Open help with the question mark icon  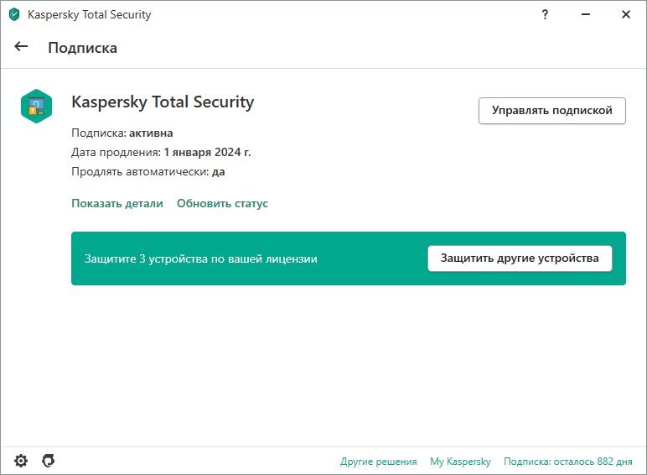point(545,15)
